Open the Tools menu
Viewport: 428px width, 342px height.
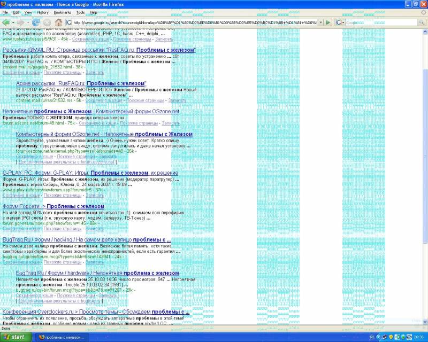click(x=80, y=12)
